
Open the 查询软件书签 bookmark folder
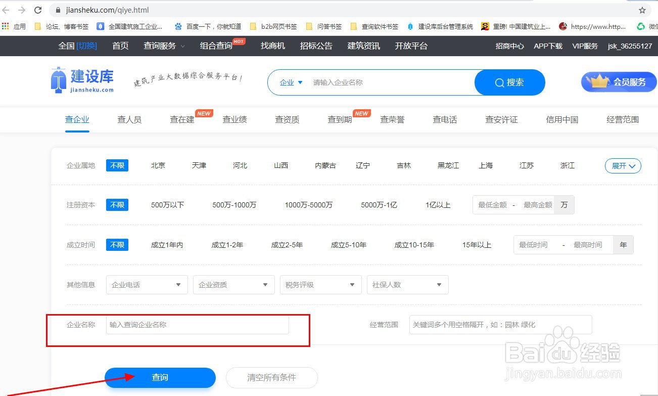coord(375,26)
